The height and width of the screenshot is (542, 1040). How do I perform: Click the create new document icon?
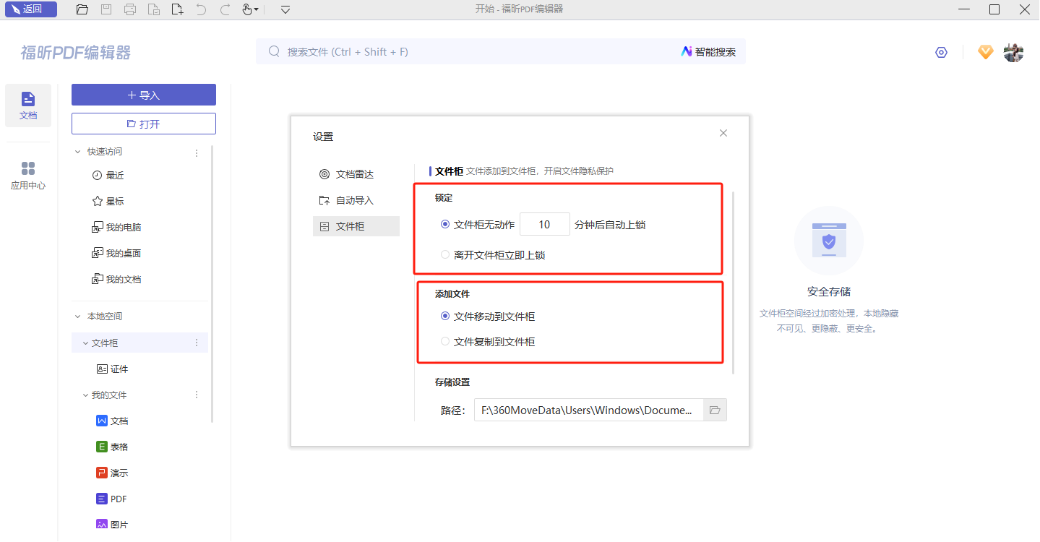pos(177,9)
